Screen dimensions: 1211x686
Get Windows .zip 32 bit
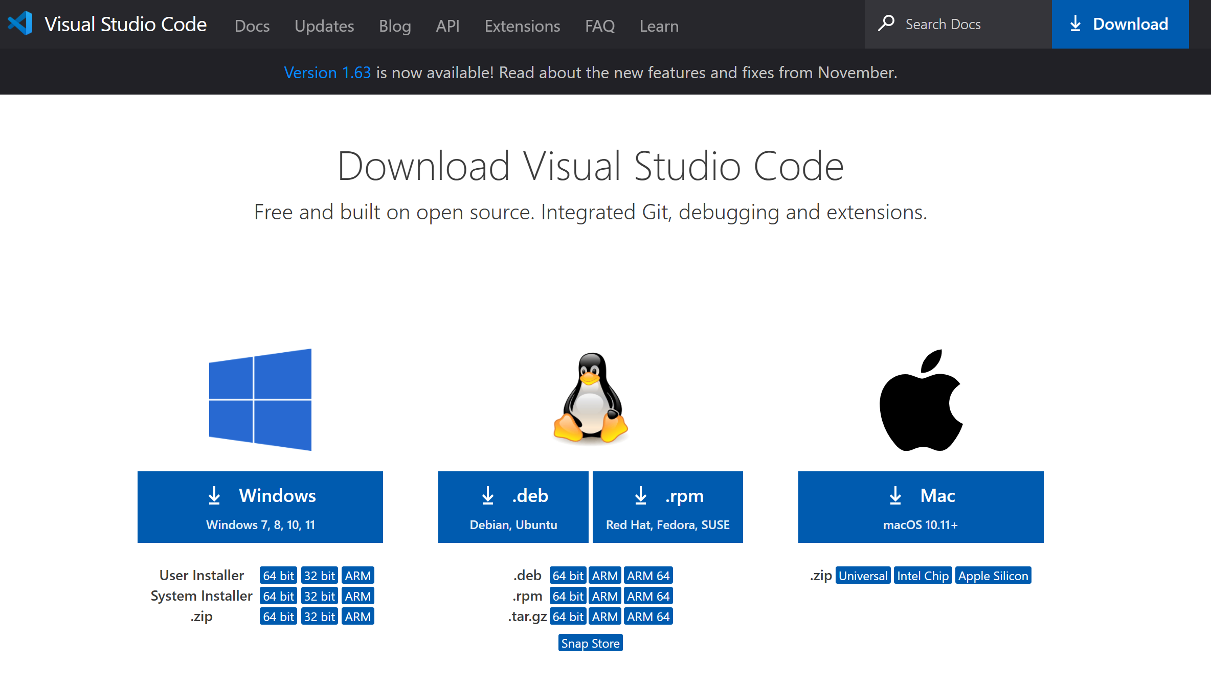pyautogui.click(x=319, y=616)
